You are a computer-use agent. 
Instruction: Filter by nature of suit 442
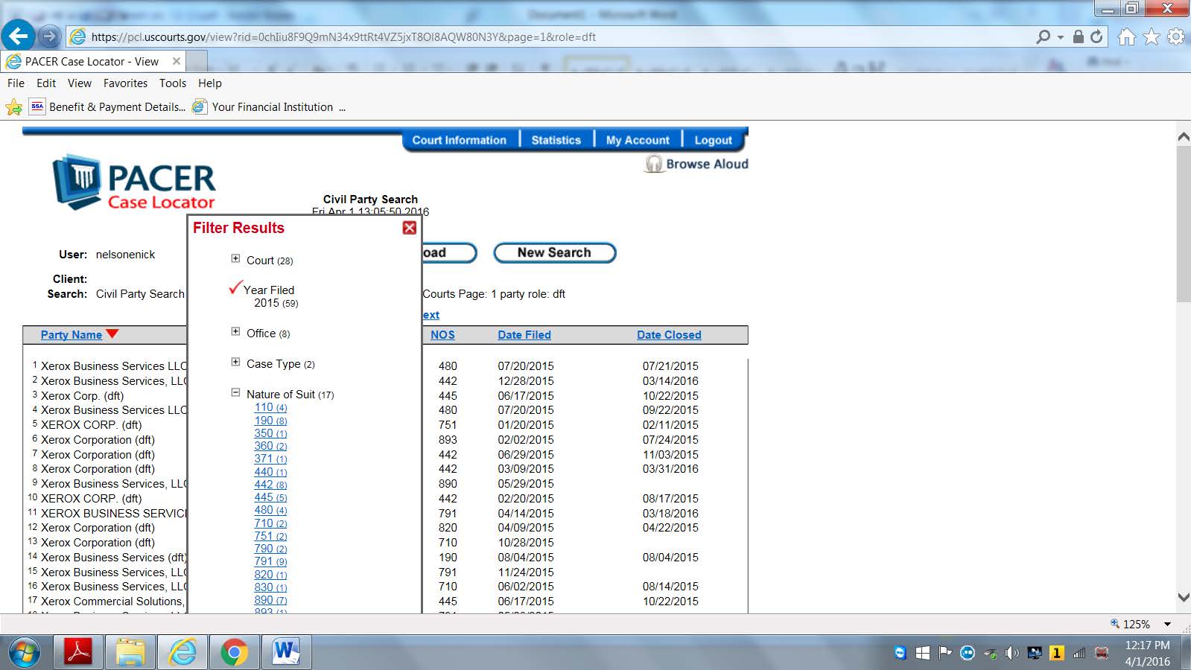coord(270,485)
